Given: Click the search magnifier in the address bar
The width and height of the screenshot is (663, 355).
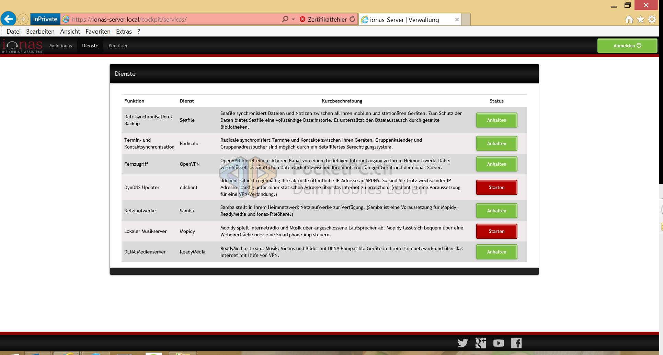Looking at the screenshot, I should tap(285, 19).
